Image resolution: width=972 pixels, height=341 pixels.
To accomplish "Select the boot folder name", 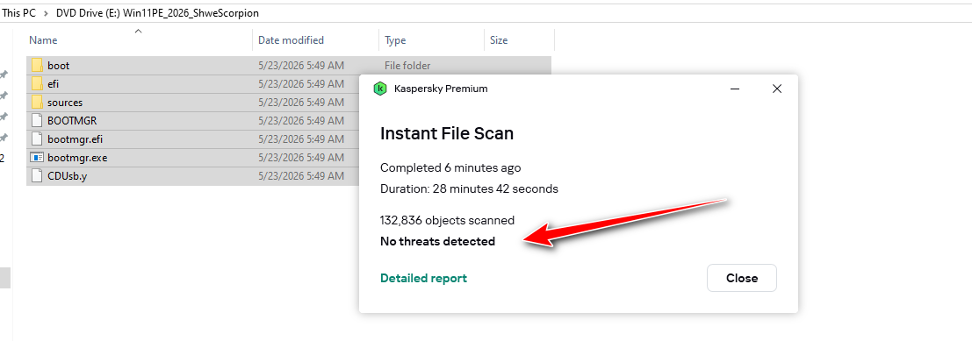I will pos(58,66).
